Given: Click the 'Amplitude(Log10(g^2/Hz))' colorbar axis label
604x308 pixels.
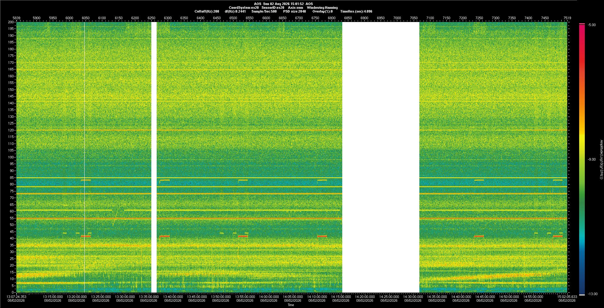Looking at the screenshot, I should [601, 159].
